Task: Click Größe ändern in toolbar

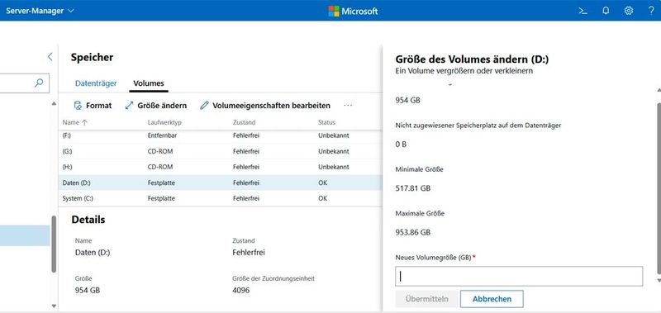Action: pos(156,106)
